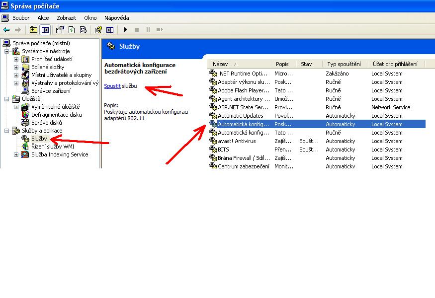Open the Nápověda menu

pyautogui.click(x=116, y=18)
